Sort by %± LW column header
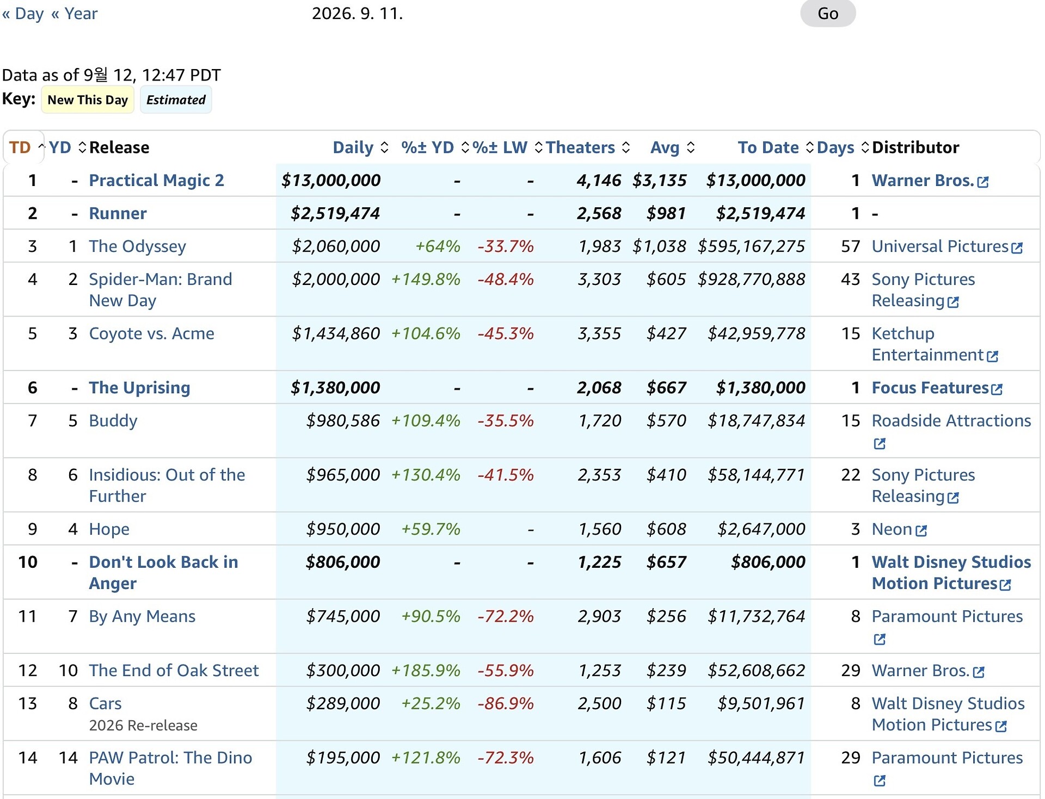 click(x=500, y=147)
